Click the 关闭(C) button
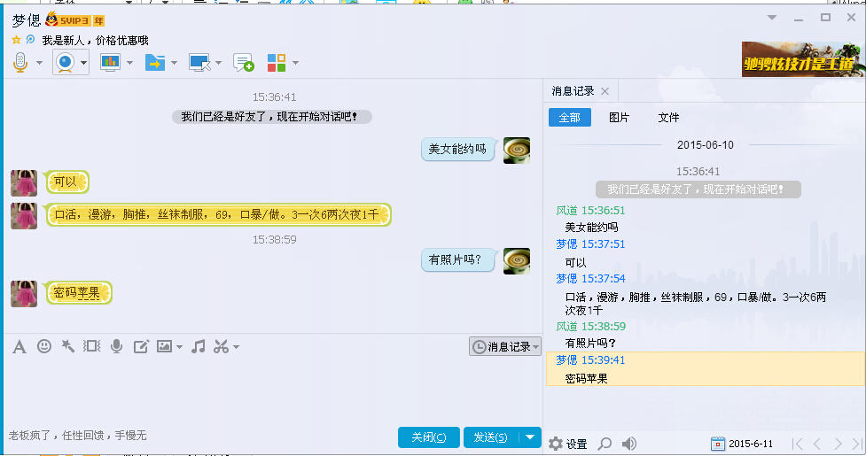The image size is (866, 456). 429,437
